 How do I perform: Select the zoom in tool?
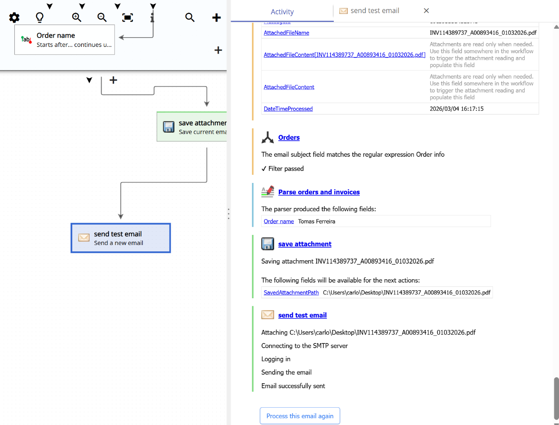76,17
